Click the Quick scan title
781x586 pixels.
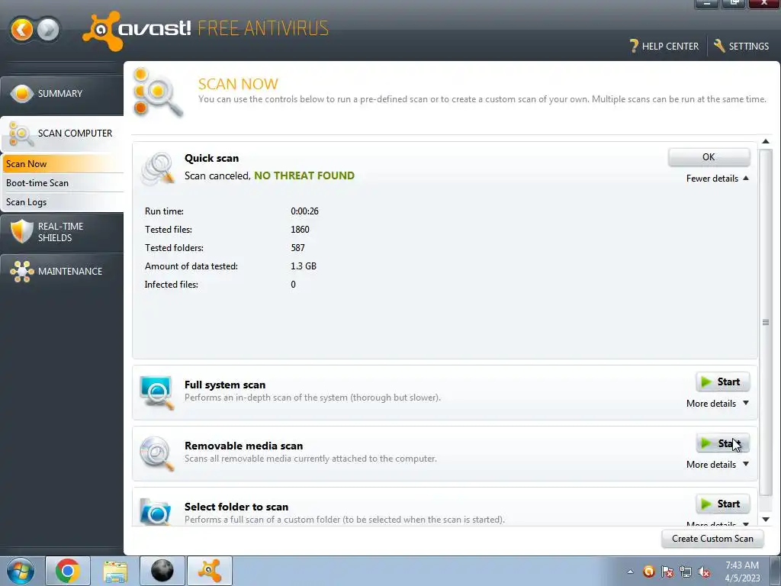tap(212, 158)
